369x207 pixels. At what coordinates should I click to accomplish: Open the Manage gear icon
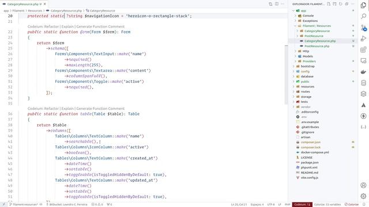[363, 196]
